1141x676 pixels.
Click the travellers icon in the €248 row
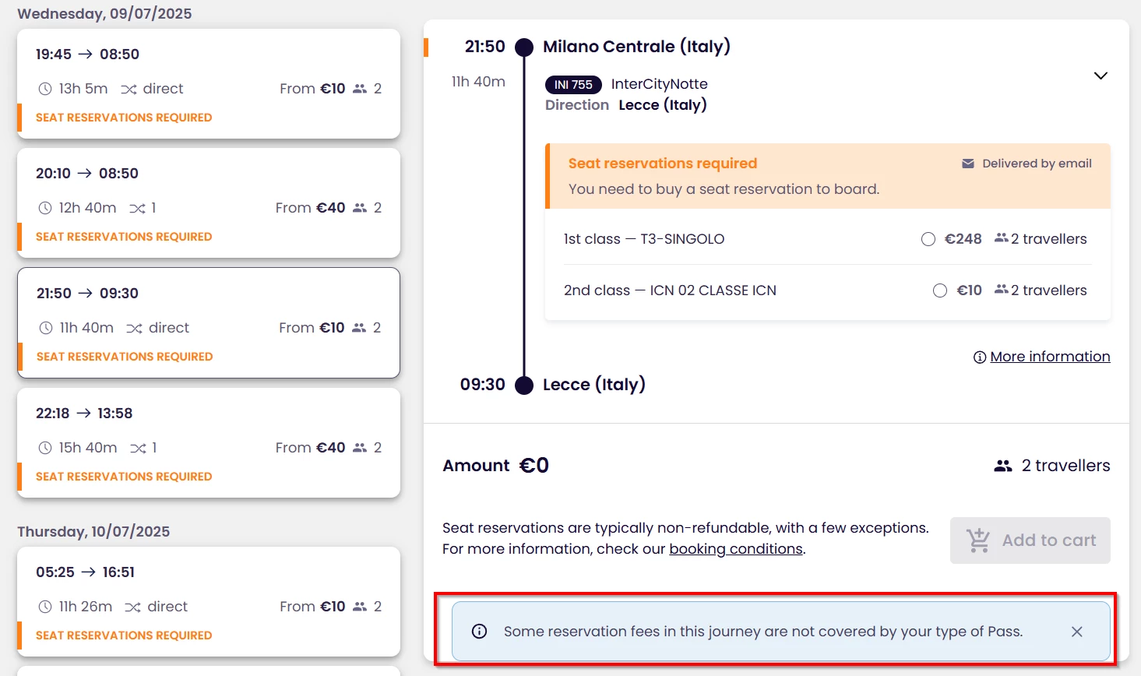[x=1002, y=238]
